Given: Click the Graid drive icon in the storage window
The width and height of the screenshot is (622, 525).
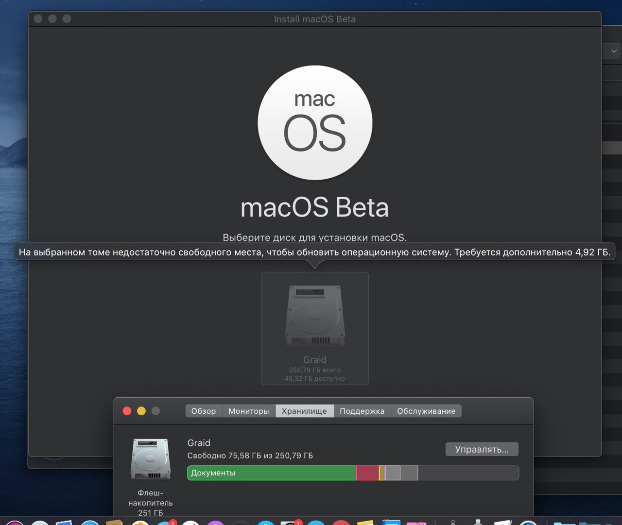Looking at the screenshot, I should [151, 459].
